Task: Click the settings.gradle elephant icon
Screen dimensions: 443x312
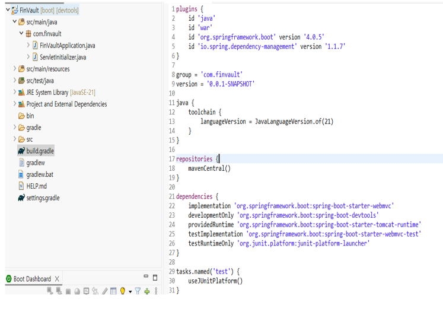Action: point(21,198)
